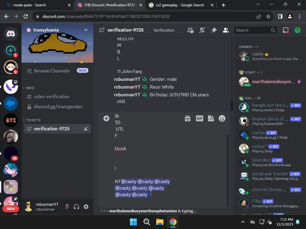Bookmark this page with star icon
This screenshot has height=229, width=306.
click(268, 17)
